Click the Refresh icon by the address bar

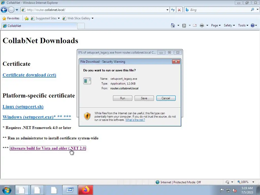[173, 10]
